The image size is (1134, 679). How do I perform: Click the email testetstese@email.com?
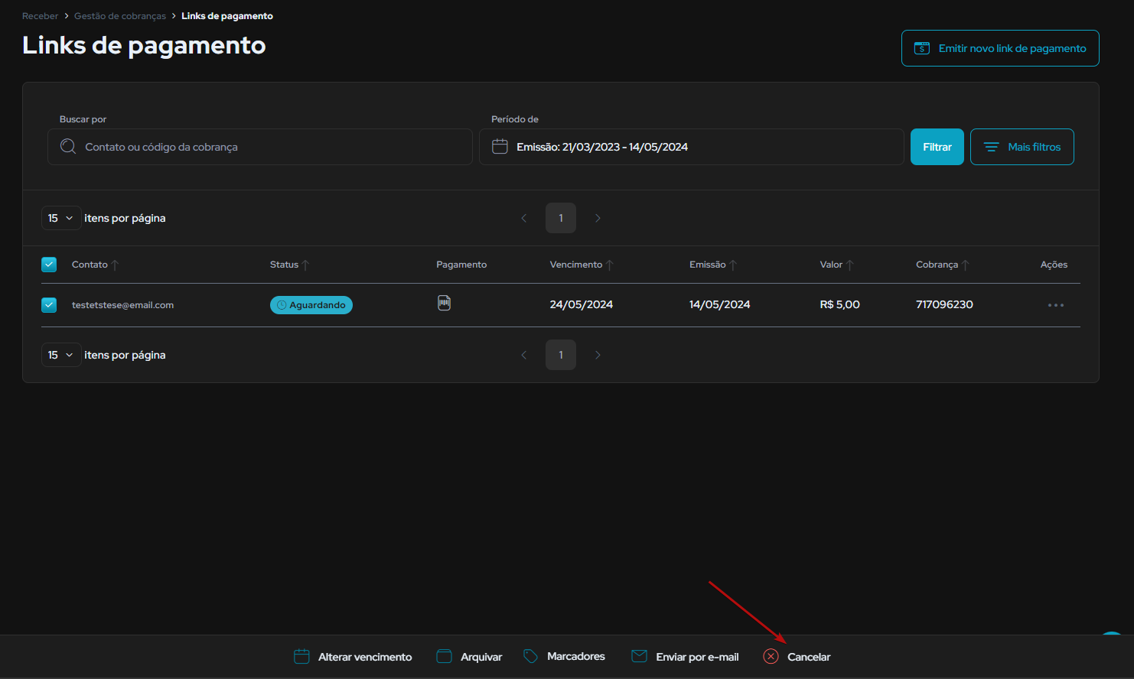(122, 305)
